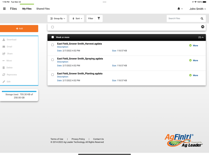Click the storage used progress bar
209x156 pixels.
[19, 92]
